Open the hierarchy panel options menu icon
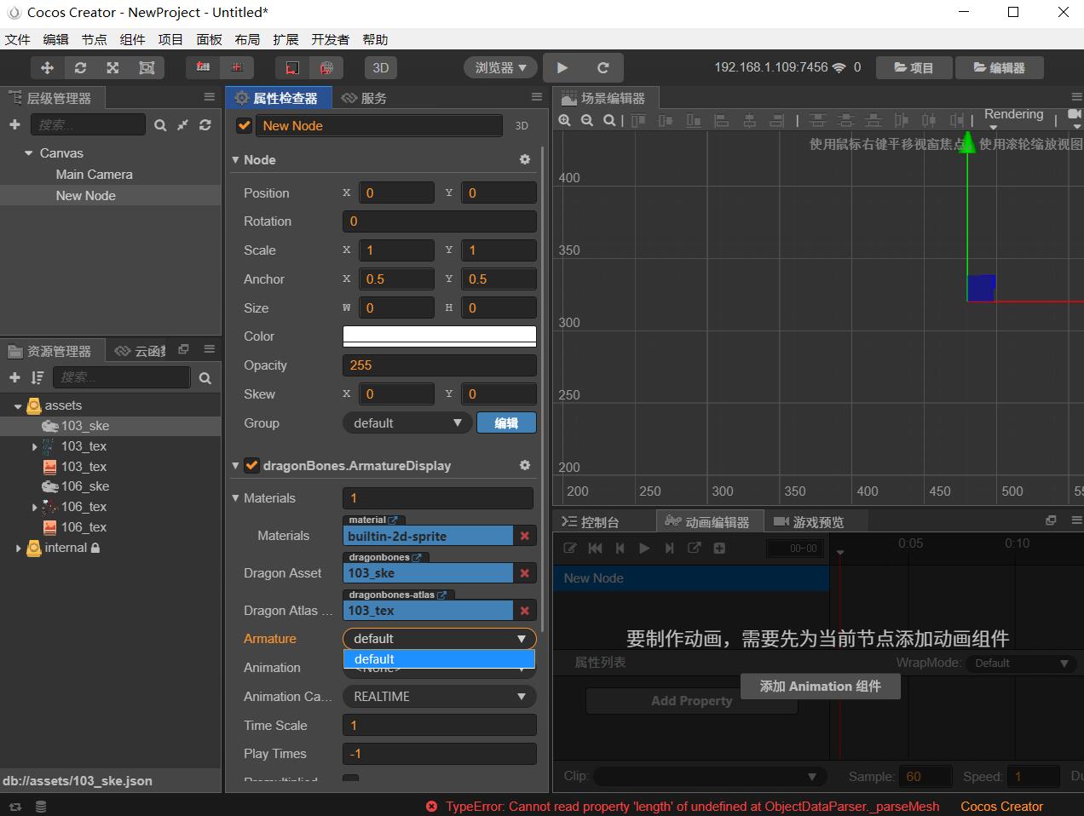Image resolution: width=1084 pixels, height=816 pixels. [209, 97]
